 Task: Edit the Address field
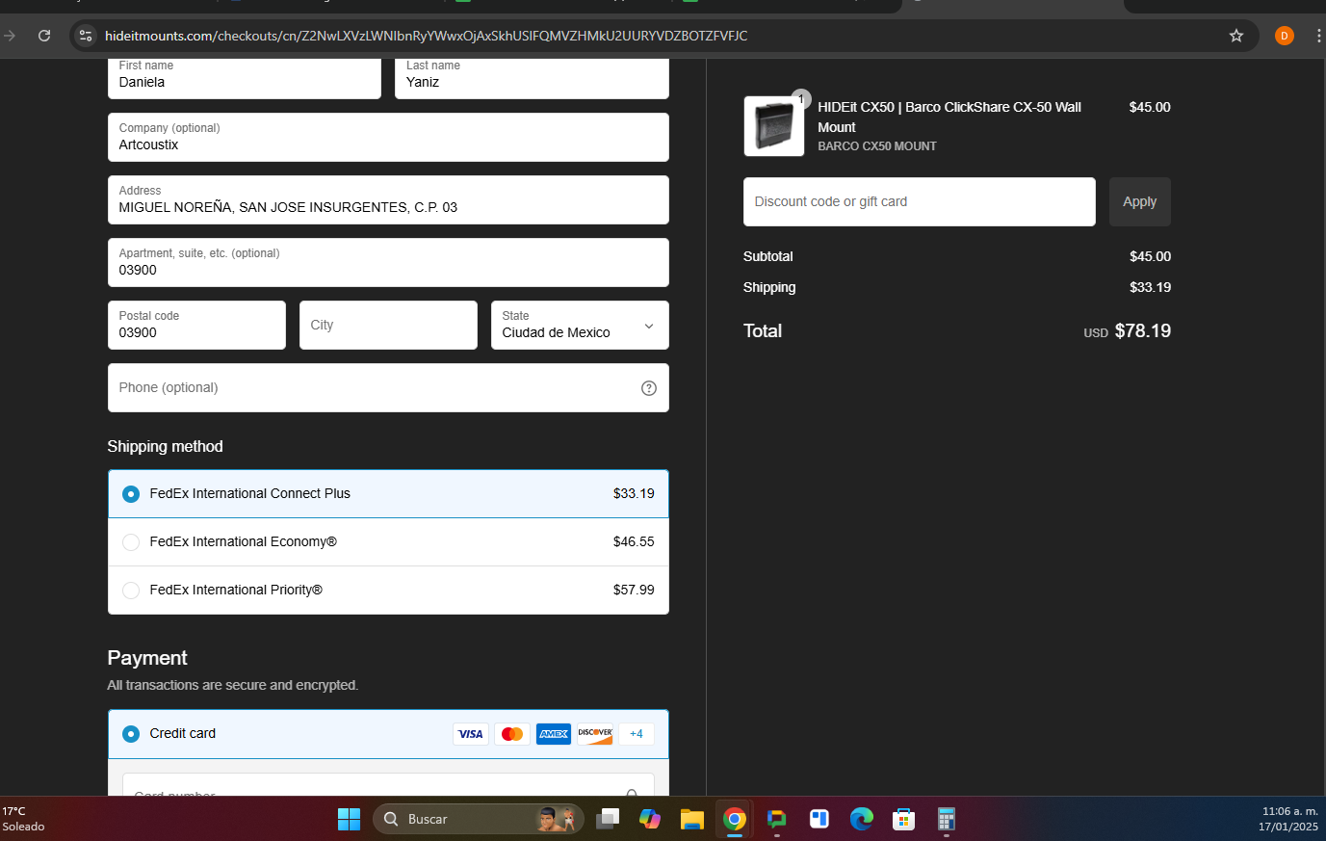tap(388, 200)
